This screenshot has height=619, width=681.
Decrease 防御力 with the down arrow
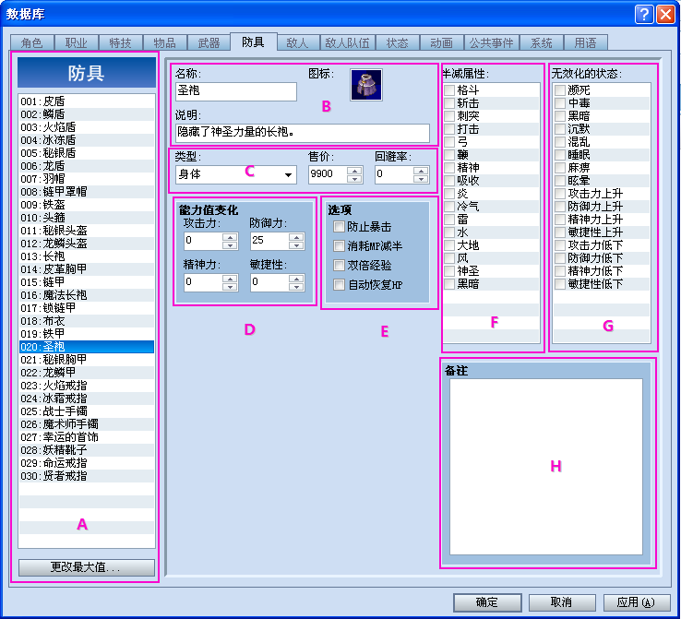pyautogui.click(x=296, y=245)
